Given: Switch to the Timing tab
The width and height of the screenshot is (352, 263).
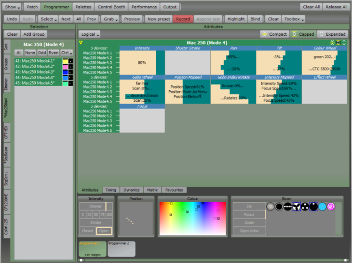Looking at the screenshot, I should pos(111,190).
